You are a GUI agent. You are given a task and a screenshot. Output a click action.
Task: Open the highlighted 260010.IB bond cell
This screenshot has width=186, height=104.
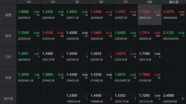[150, 15]
